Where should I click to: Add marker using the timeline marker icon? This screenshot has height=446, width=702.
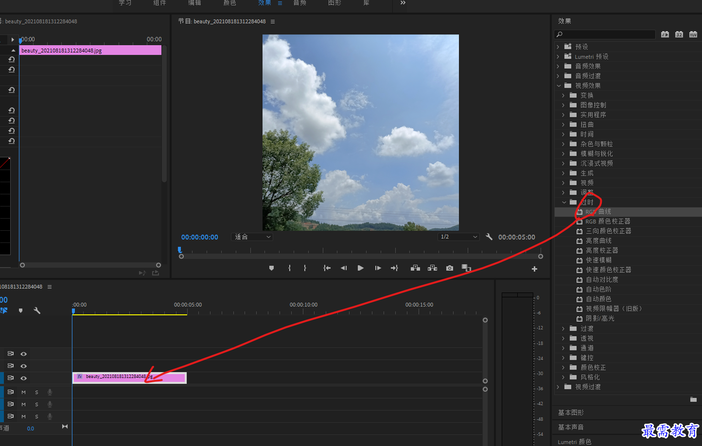click(20, 310)
